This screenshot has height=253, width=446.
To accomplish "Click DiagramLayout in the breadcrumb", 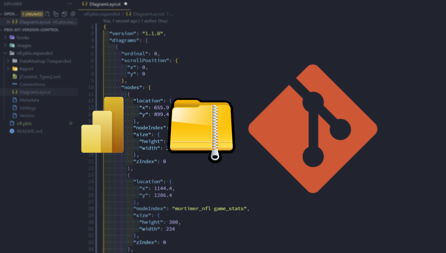I will click(x=149, y=14).
